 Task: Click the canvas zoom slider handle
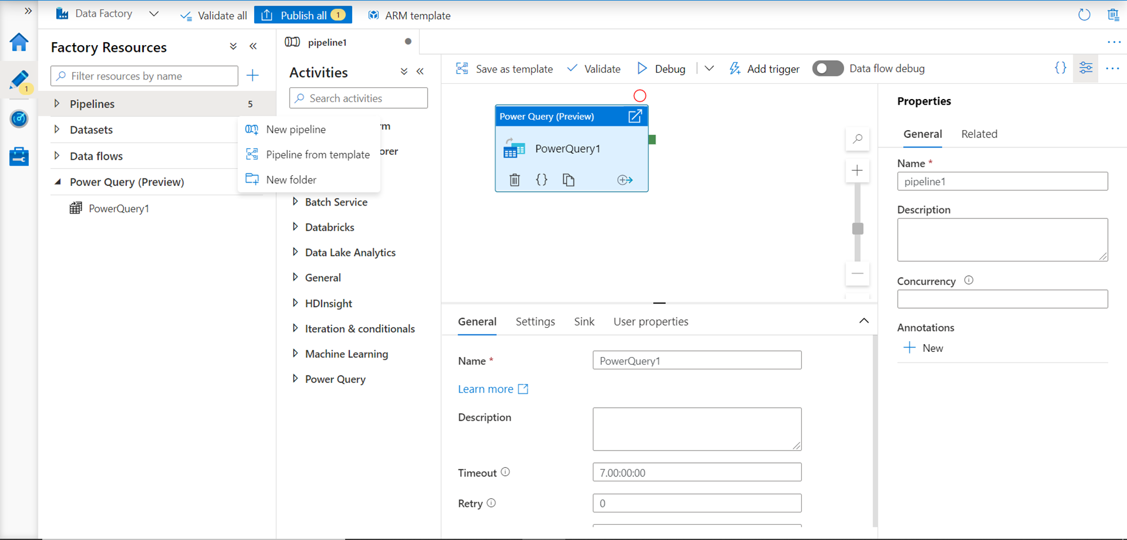pos(858,229)
